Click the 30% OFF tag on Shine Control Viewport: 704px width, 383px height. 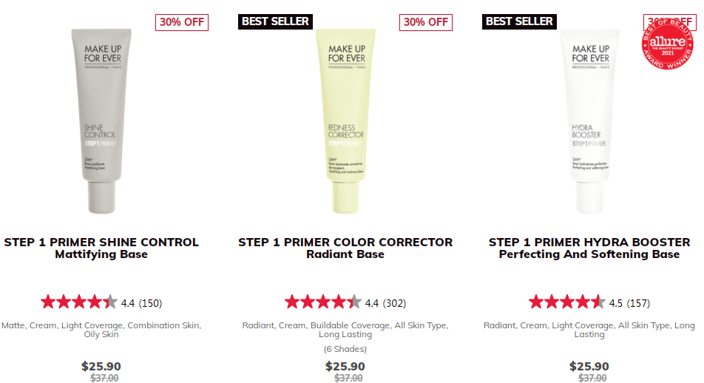point(182,22)
